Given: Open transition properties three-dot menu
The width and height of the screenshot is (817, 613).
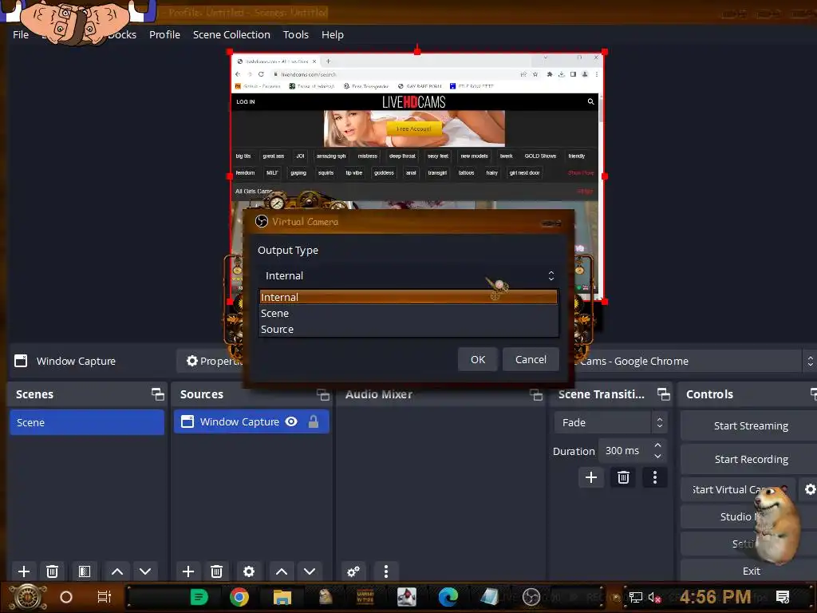Looking at the screenshot, I should pyautogui.click(x=655, y=477).
